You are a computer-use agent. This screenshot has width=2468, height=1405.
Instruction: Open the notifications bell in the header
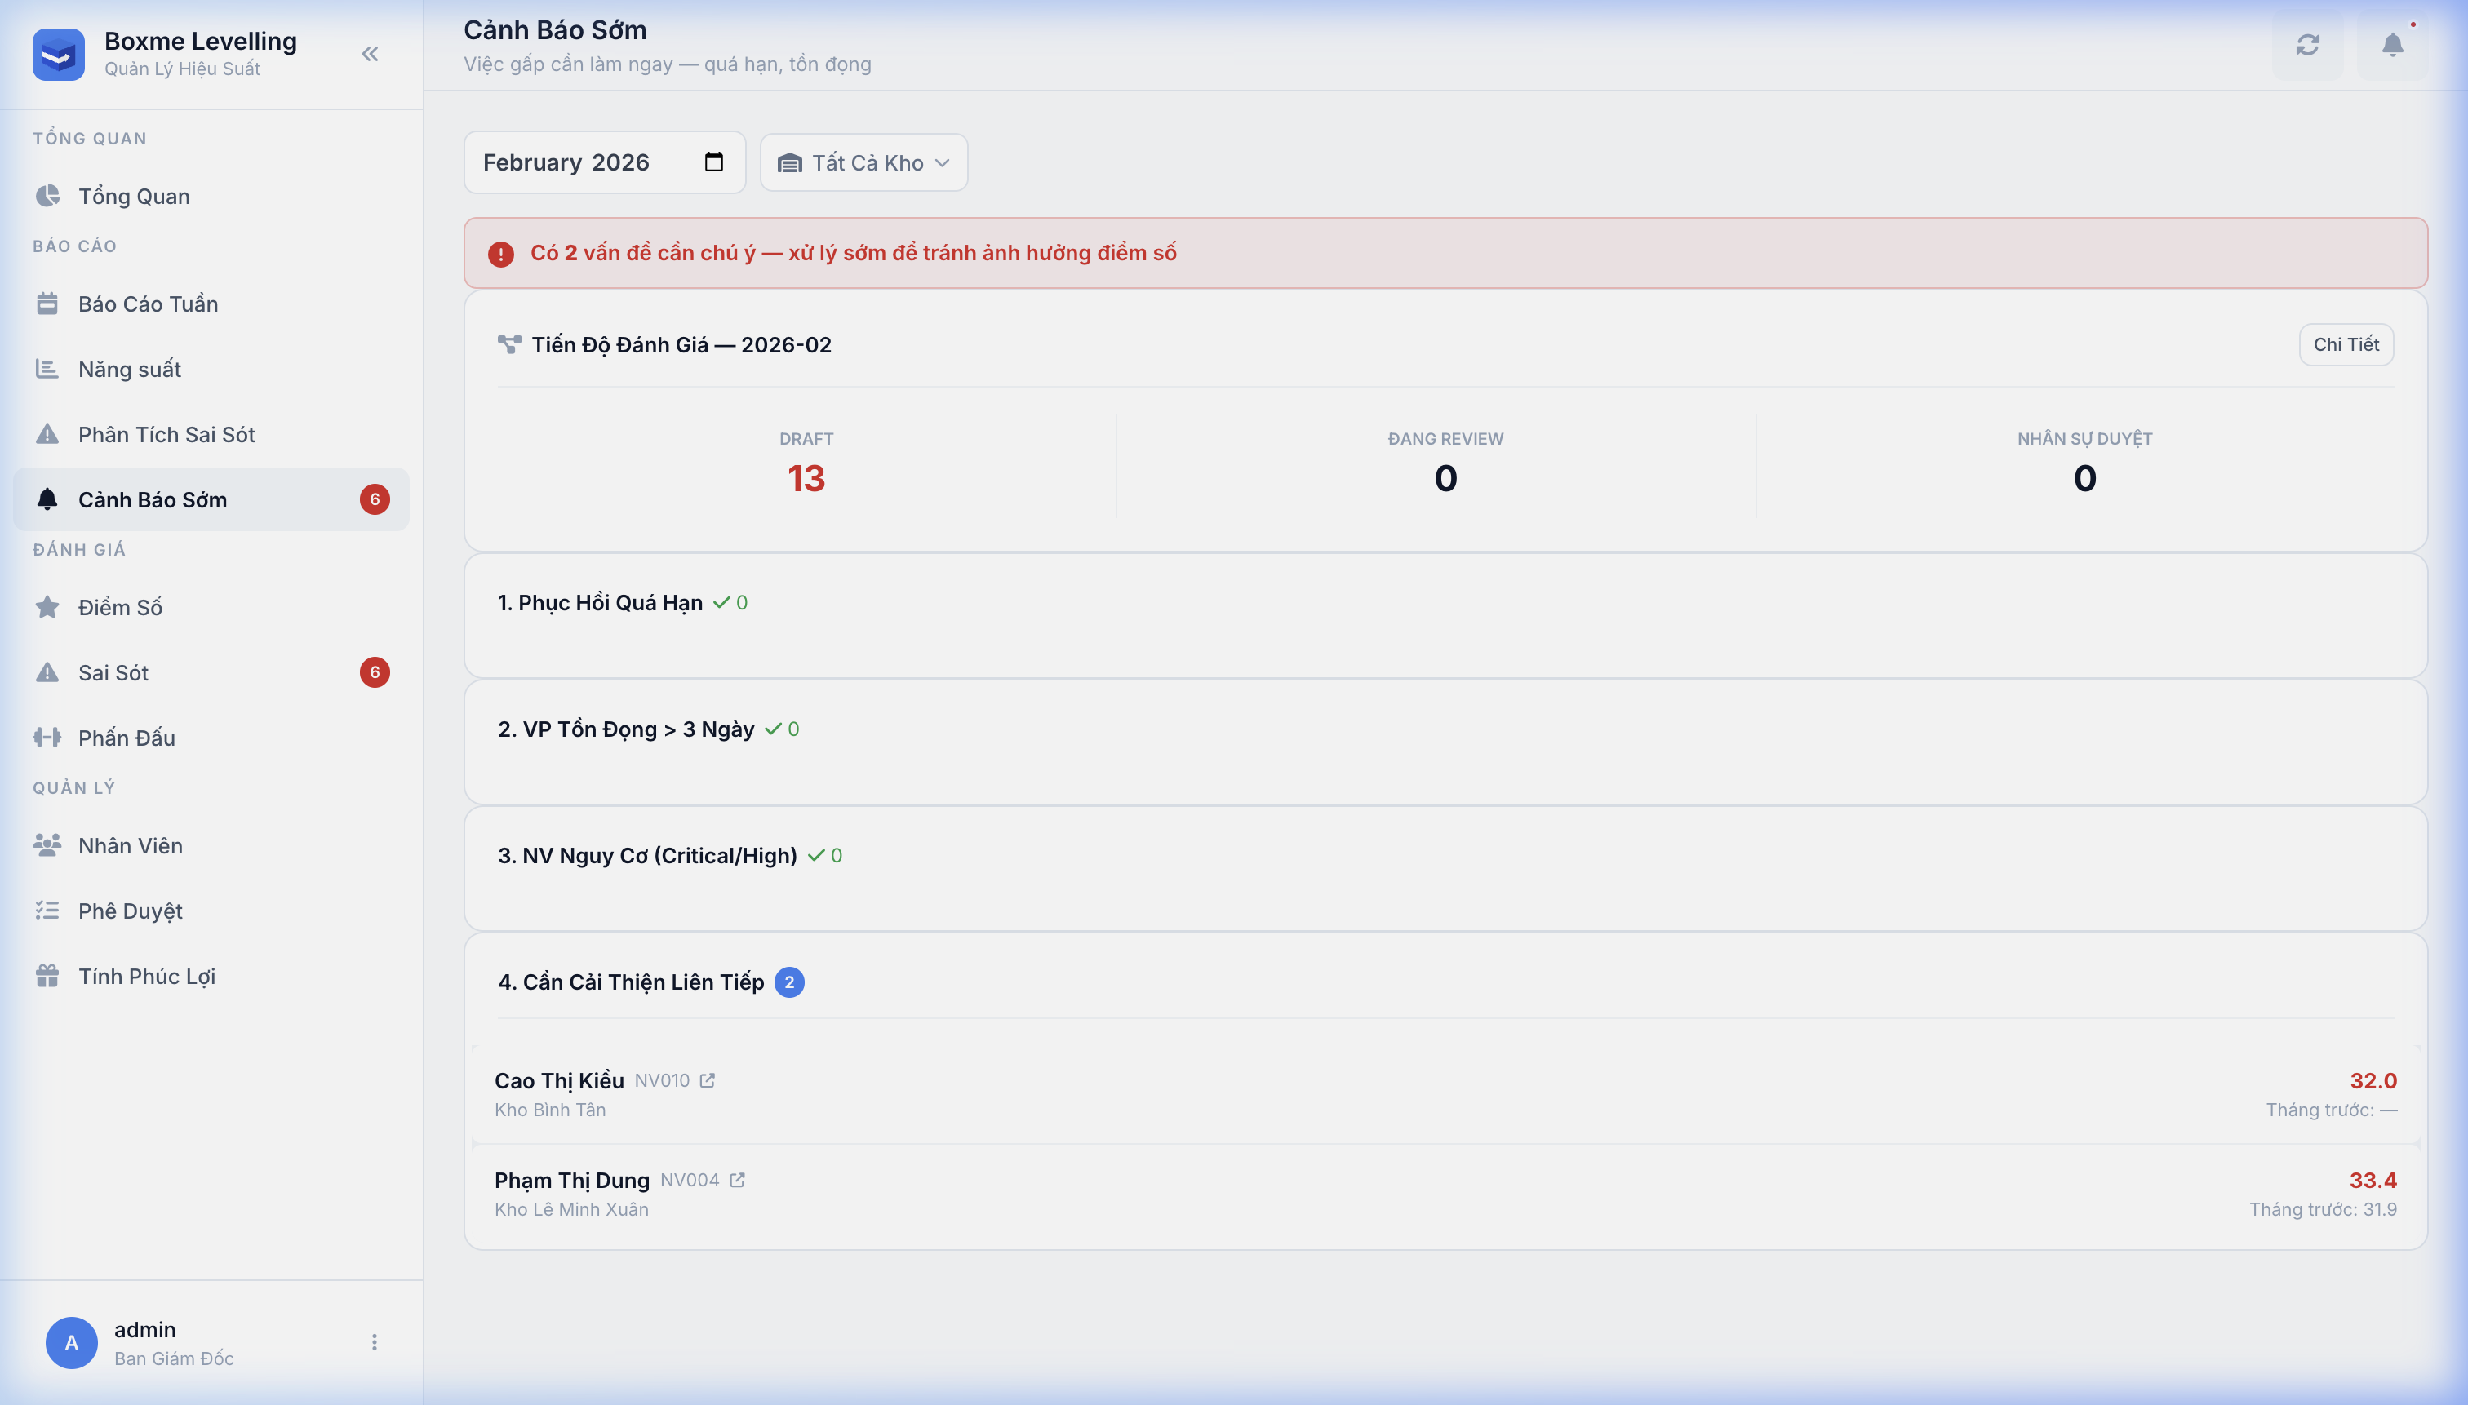coord(2392,46)
